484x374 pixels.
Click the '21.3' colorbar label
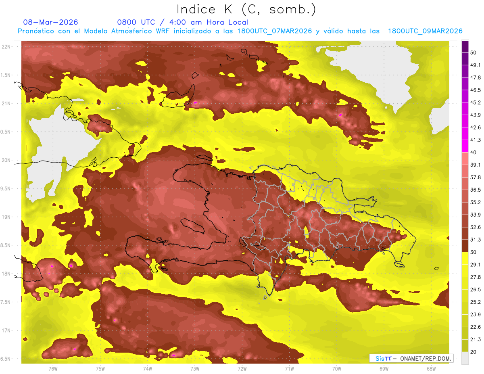(476, 339)
